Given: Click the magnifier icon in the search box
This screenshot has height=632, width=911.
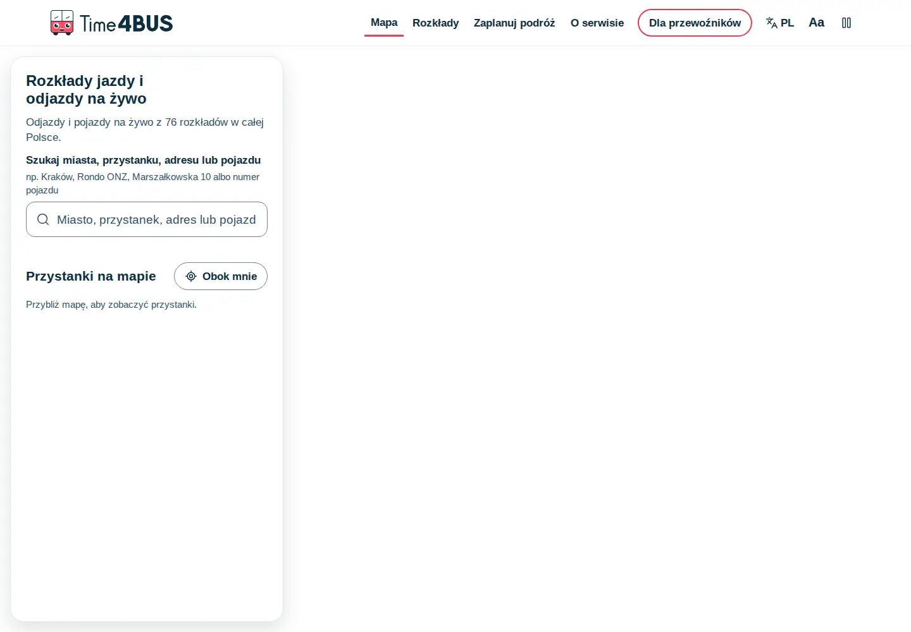Looking at the screenshot, I should pyautogui.click(x=43, y=219).
